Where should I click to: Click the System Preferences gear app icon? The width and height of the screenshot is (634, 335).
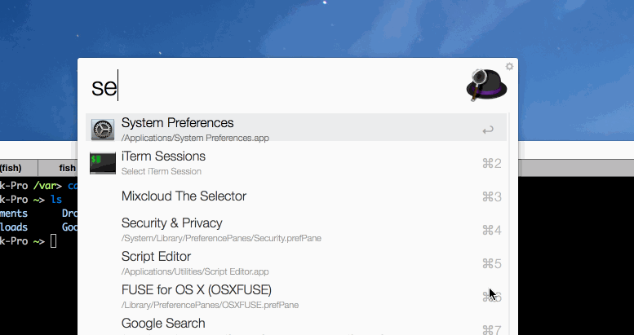tap(103, 130)
